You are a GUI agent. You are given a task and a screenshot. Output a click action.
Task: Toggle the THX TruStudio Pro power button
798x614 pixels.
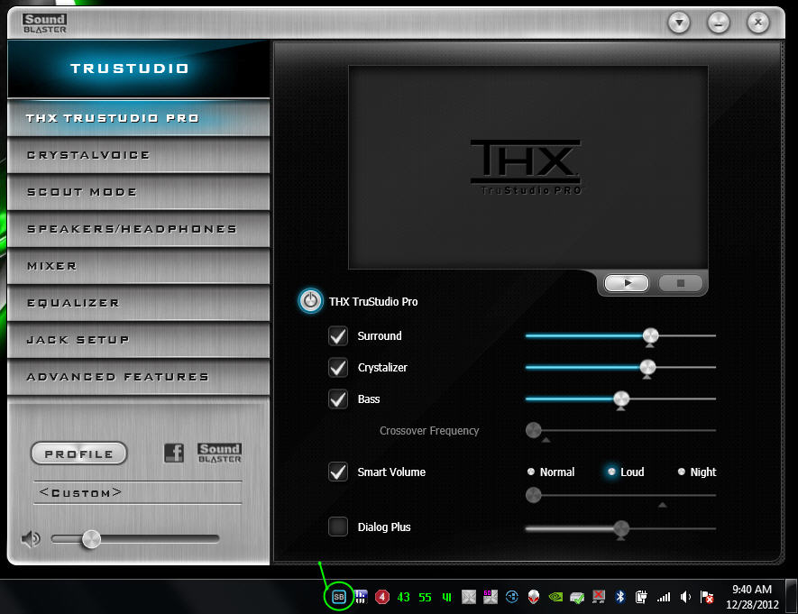(310, 301)
